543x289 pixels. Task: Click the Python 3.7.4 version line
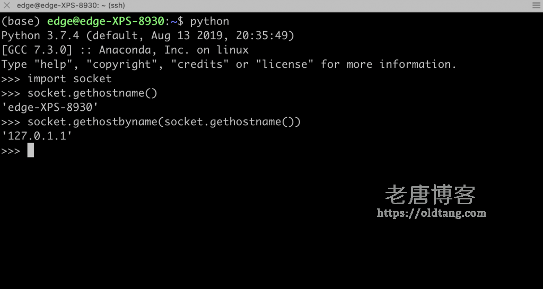[148, 36]
